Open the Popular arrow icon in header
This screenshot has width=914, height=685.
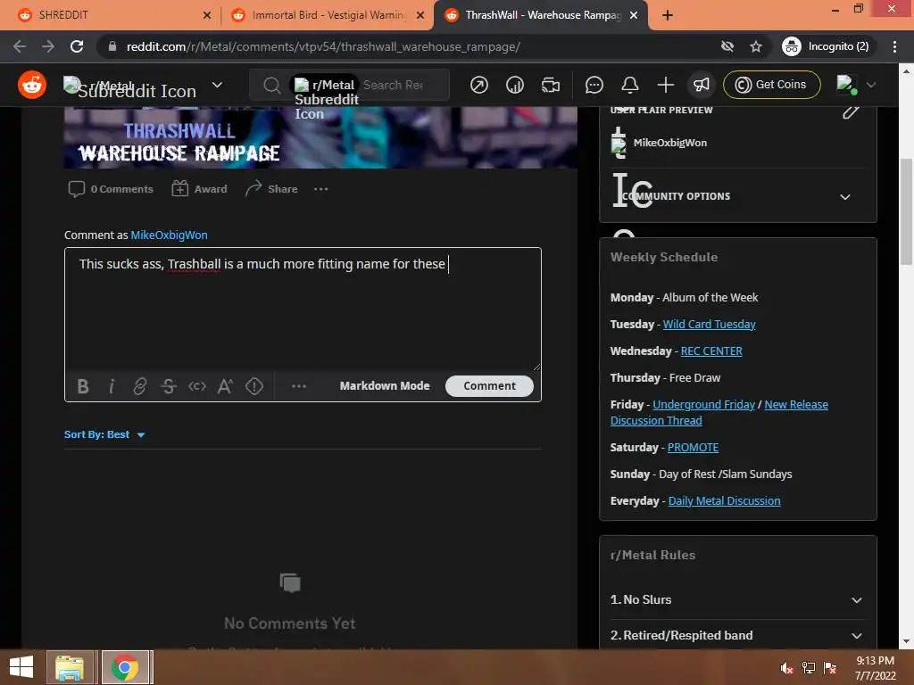(478, 85)
